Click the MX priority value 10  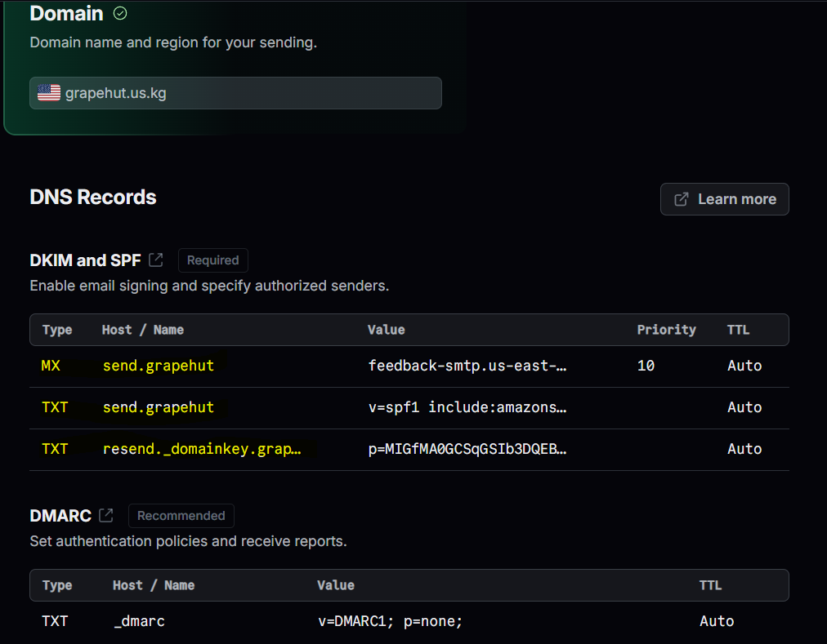(x=646, y=366)
